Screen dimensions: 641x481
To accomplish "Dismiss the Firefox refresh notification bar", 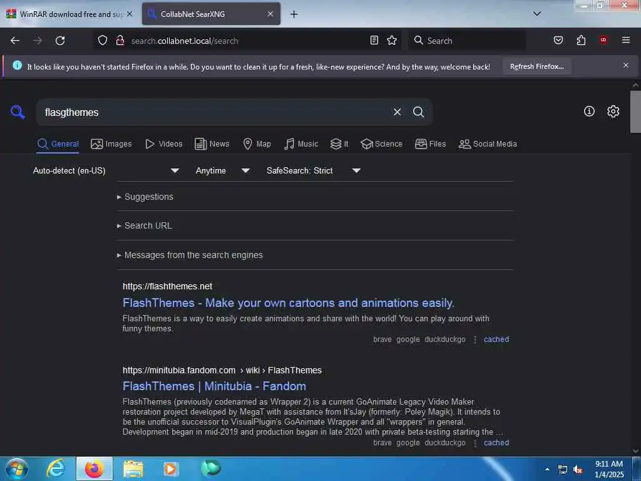I will click(626, 65).
